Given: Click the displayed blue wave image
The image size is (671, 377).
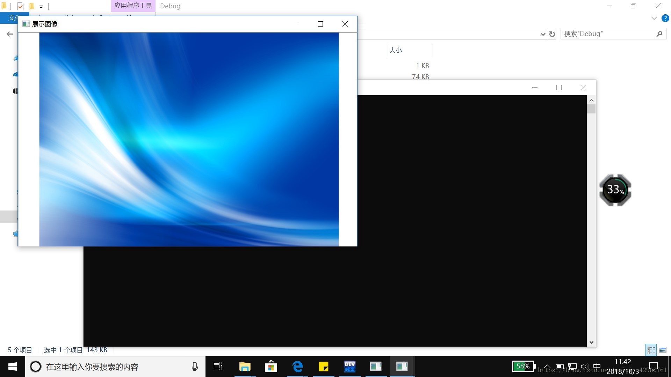Looking at the screenshot, I should (x=189, y=139).
